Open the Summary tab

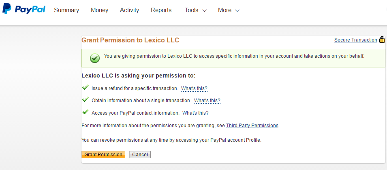pos(66,10)
